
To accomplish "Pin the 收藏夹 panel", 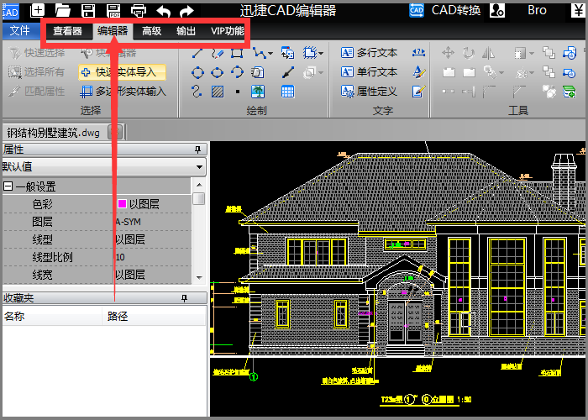I will coord(184,298).
